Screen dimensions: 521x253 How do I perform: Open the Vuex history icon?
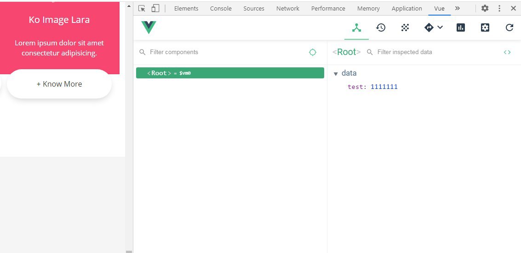[x=381, y=28]
